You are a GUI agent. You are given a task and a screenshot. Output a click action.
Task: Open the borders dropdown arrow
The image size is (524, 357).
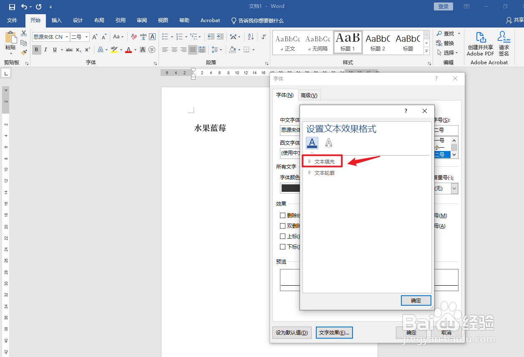tap(253, 50)
